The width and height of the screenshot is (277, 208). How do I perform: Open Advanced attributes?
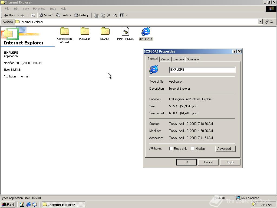tap(225, 149)
